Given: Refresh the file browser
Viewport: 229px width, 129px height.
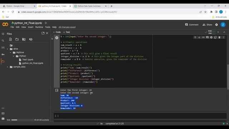Looking at the screenshot, I should [17, 39].
